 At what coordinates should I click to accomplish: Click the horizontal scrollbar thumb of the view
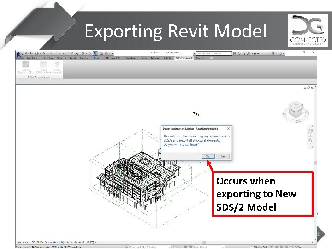[204, 243]
